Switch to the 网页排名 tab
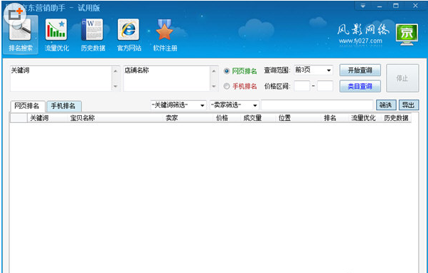The image size is (428, 273). [27, 106]
